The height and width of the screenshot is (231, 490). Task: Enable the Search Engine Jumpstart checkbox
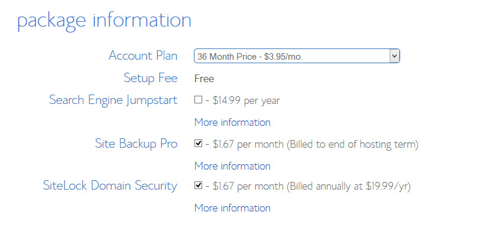[x=198, y=100]
